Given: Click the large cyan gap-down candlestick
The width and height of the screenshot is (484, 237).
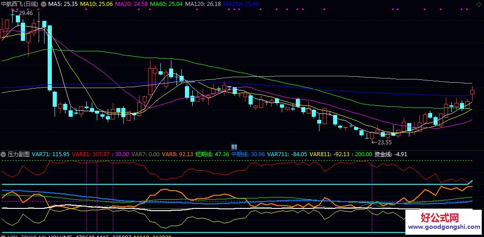Looking at the screenshot, I should (50, 58).
